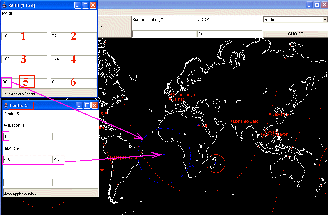
Task: Click radius field 5 containing 30
Action: point(24,82)
